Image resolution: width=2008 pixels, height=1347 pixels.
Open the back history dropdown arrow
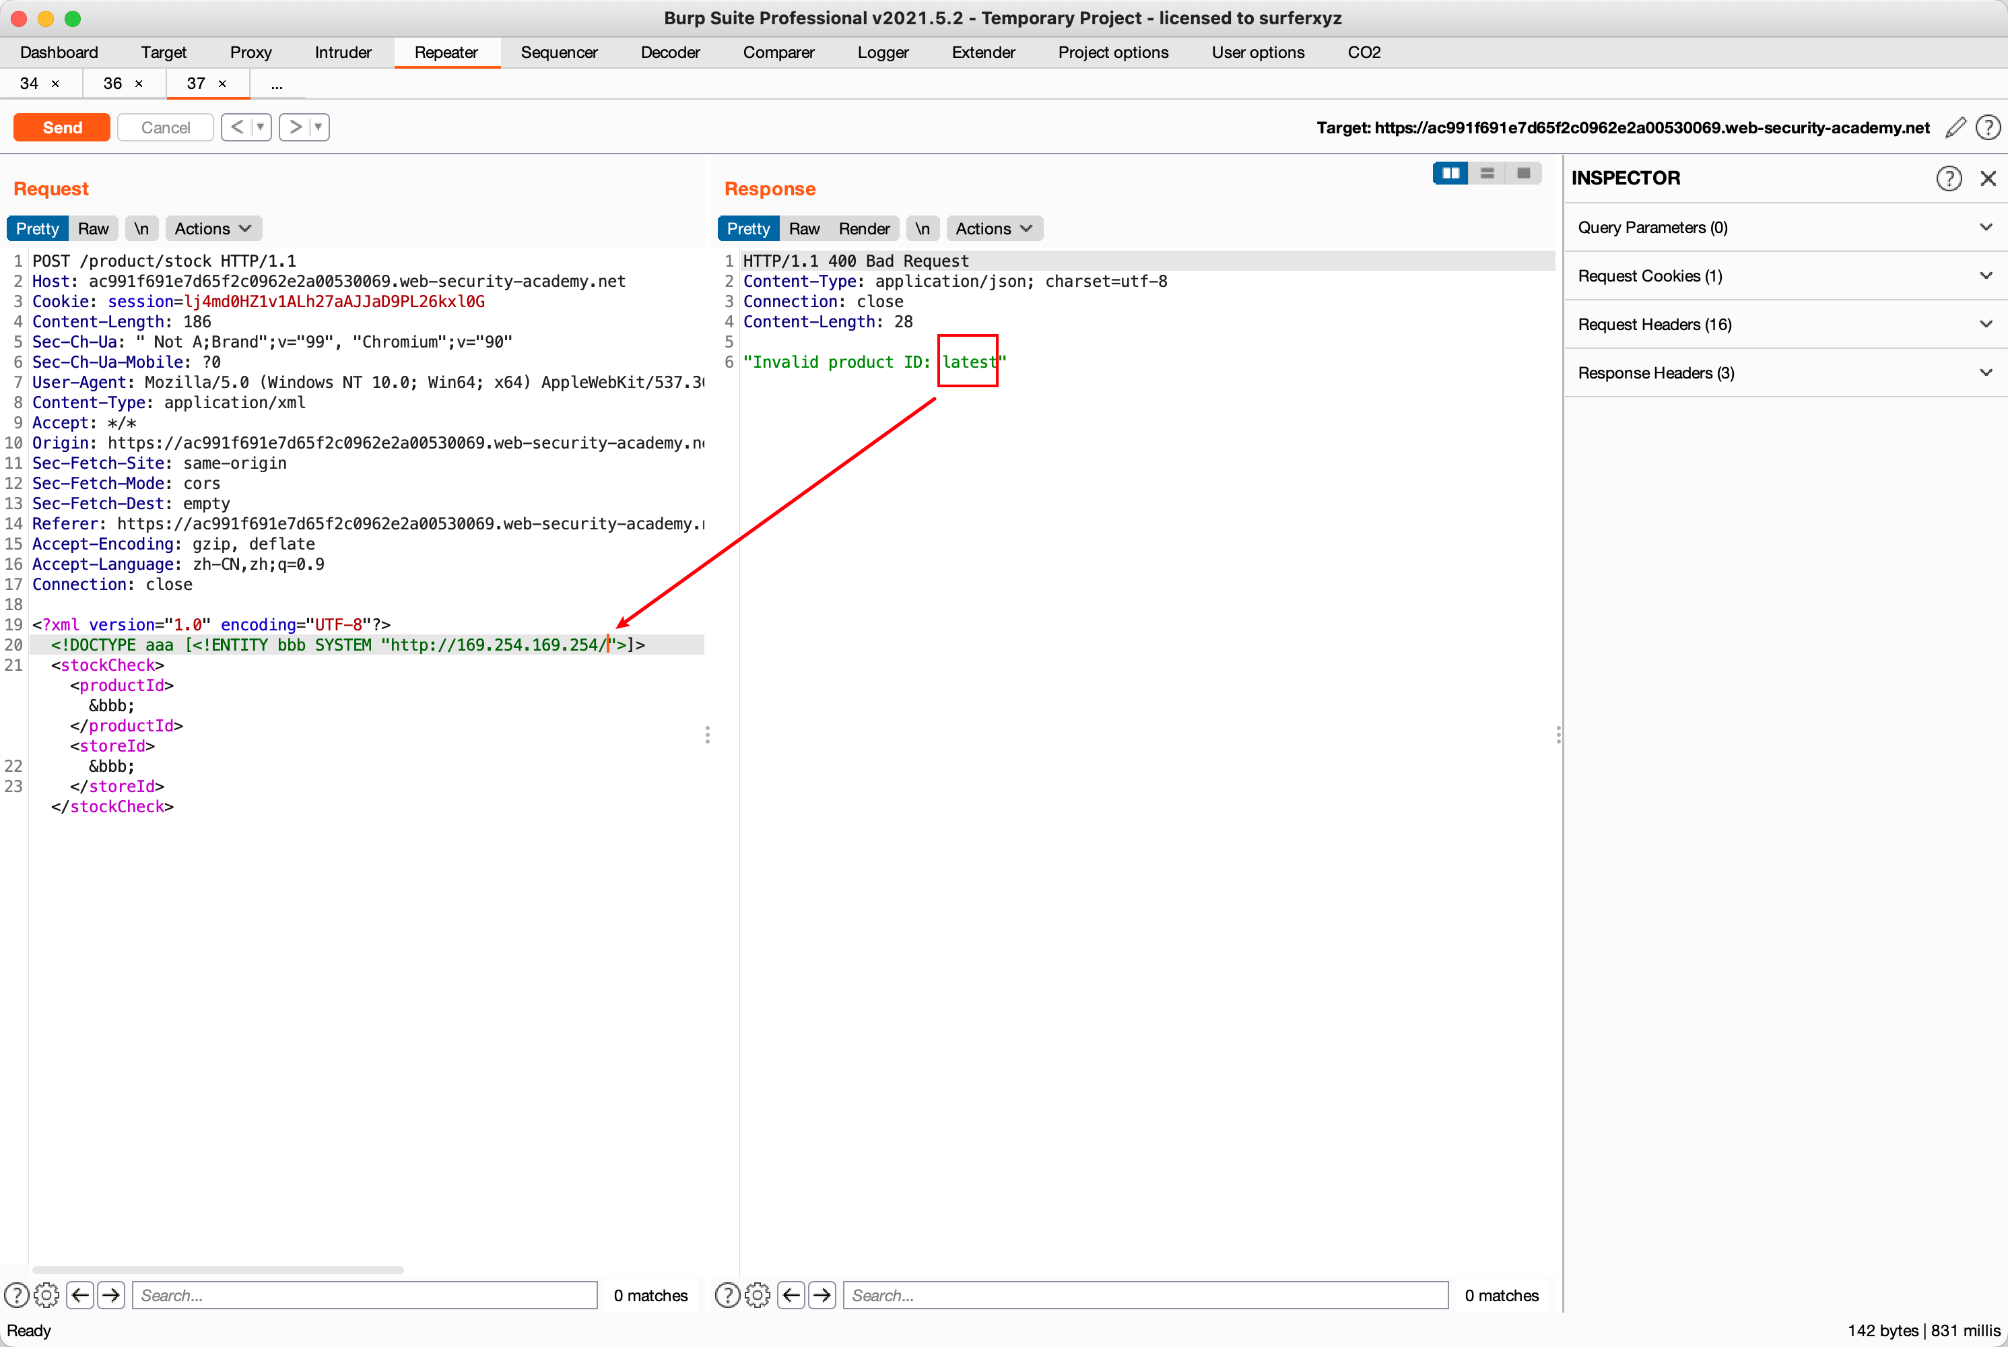(261, 127)
